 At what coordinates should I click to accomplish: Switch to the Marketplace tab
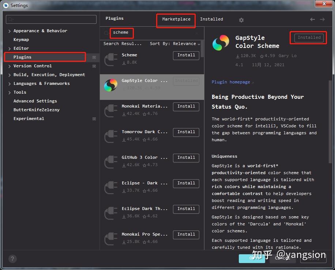[x=176, y=19]
